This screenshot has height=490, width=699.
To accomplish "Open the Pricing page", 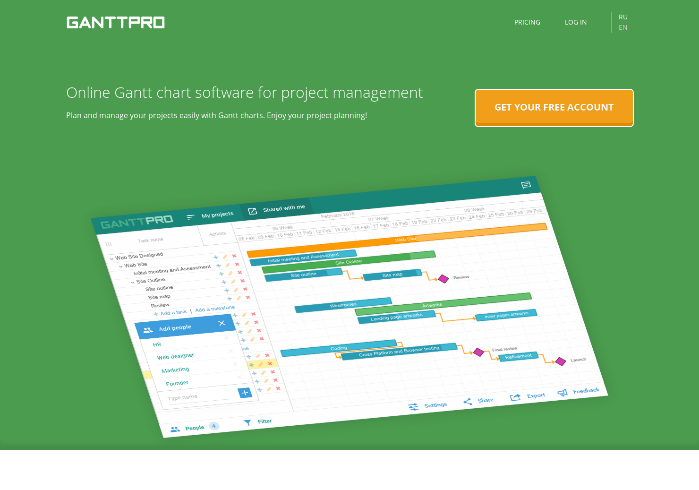I will pos(527,22).
